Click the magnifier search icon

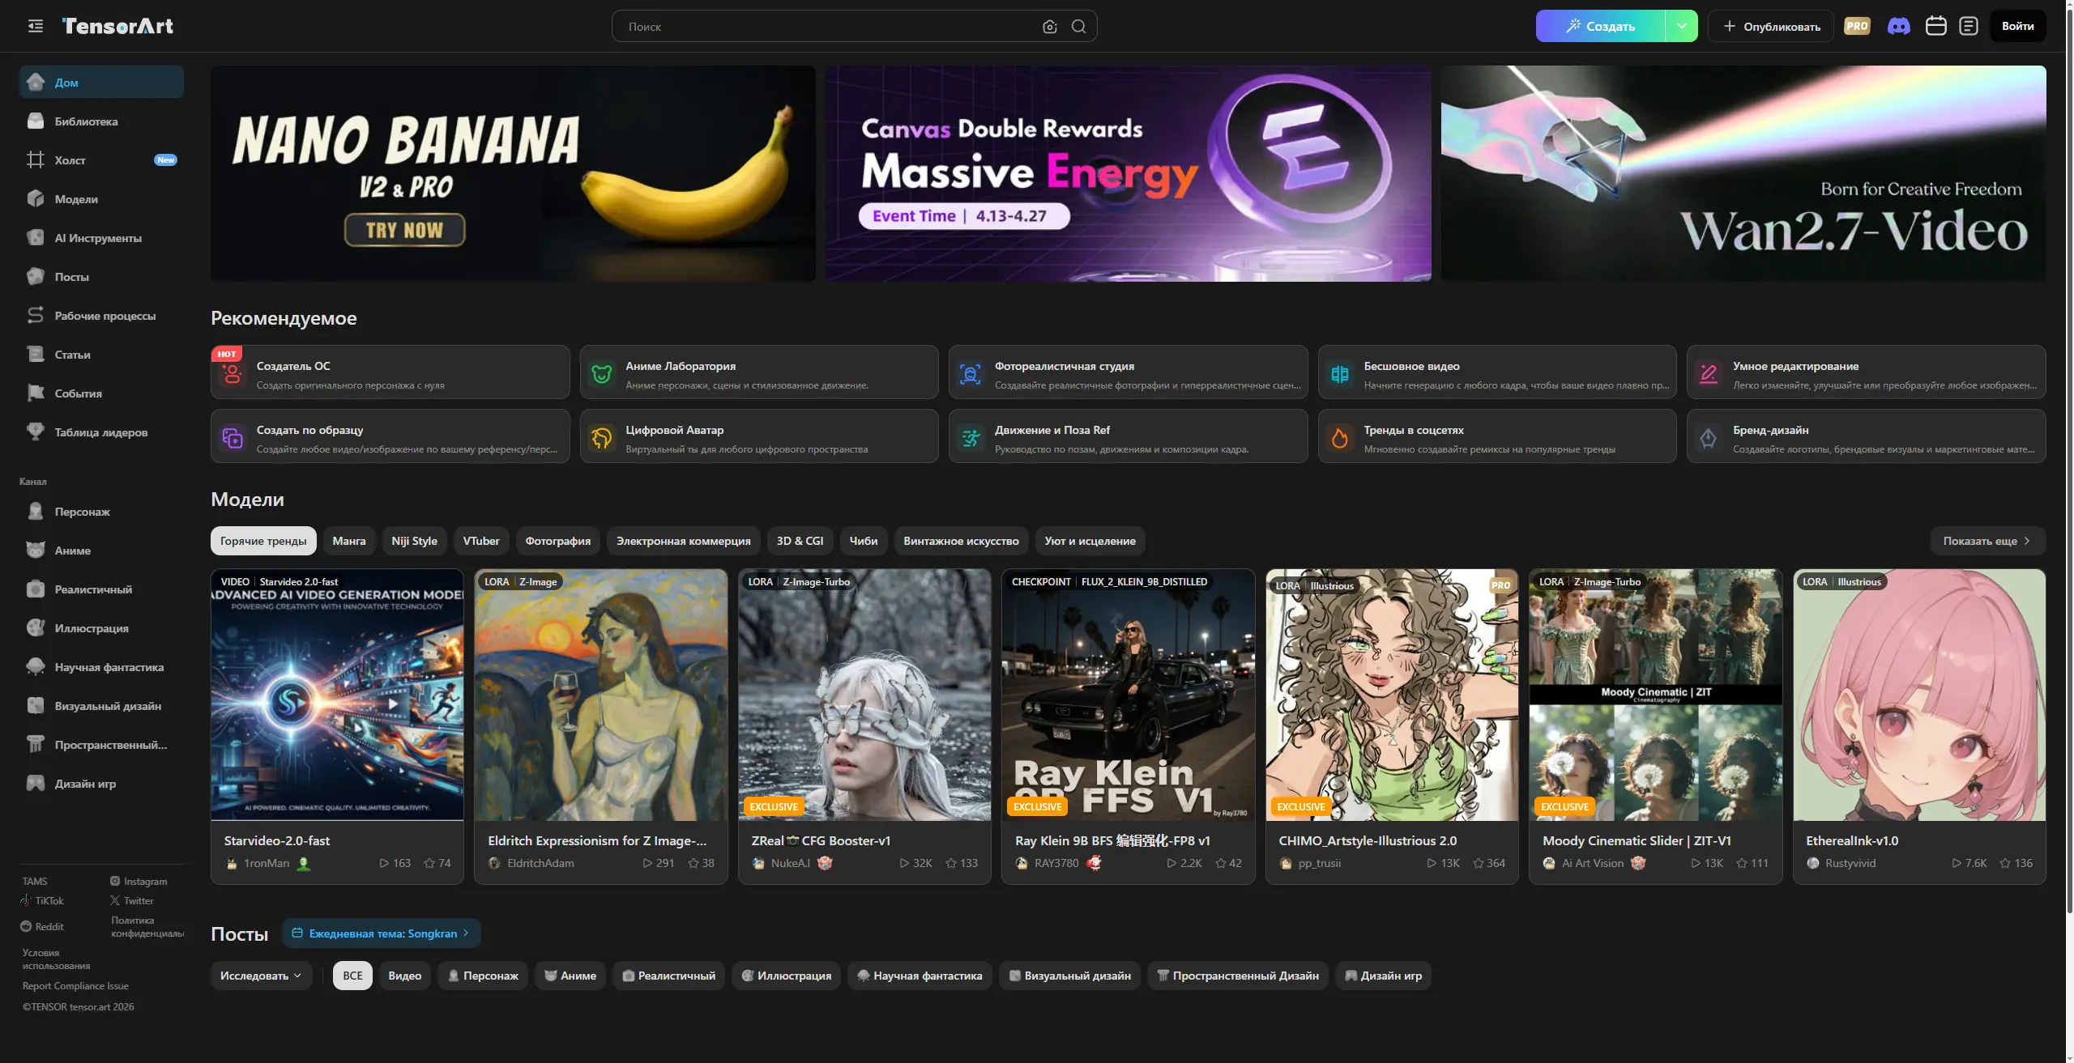pyautogui.click(x=1078, y=27)
